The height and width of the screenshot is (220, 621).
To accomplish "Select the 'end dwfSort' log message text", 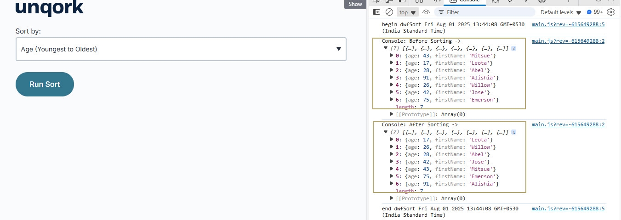I will coord(450,212).
